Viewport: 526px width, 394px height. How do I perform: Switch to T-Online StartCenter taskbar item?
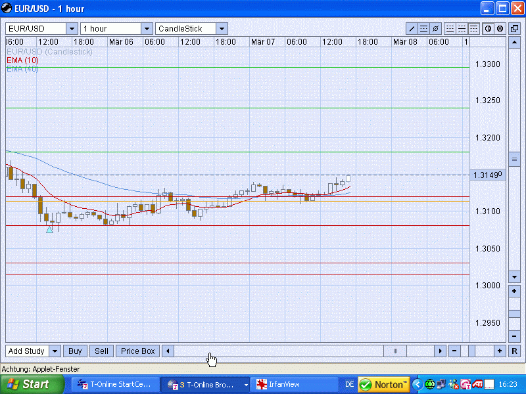(115, 384)
